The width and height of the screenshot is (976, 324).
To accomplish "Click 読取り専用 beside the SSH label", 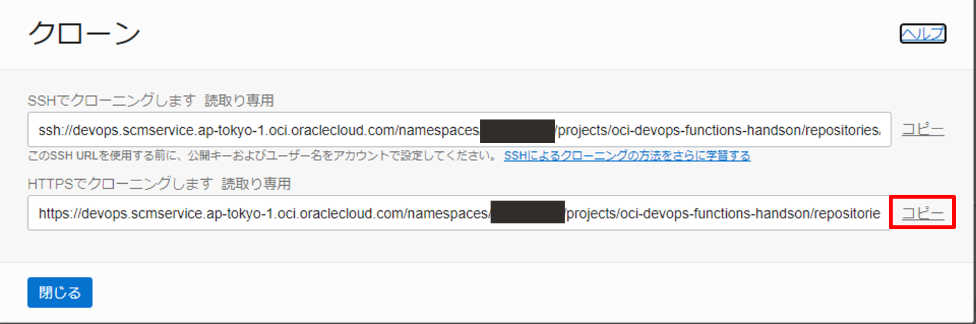I will (239, 101).
